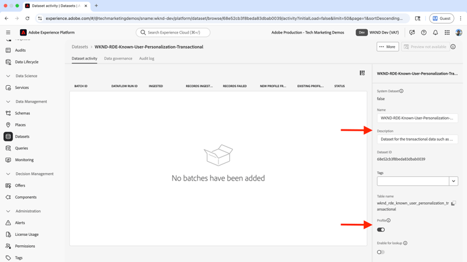The height and width of the screenshot is (262, 467).
Task: Click the Preview not available button
Action: [x=425, y=47]
